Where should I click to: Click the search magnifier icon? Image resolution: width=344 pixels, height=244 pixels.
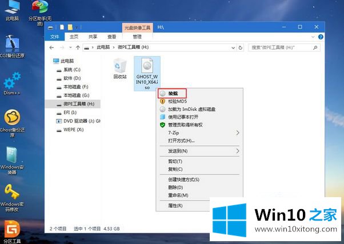point(315,47)
